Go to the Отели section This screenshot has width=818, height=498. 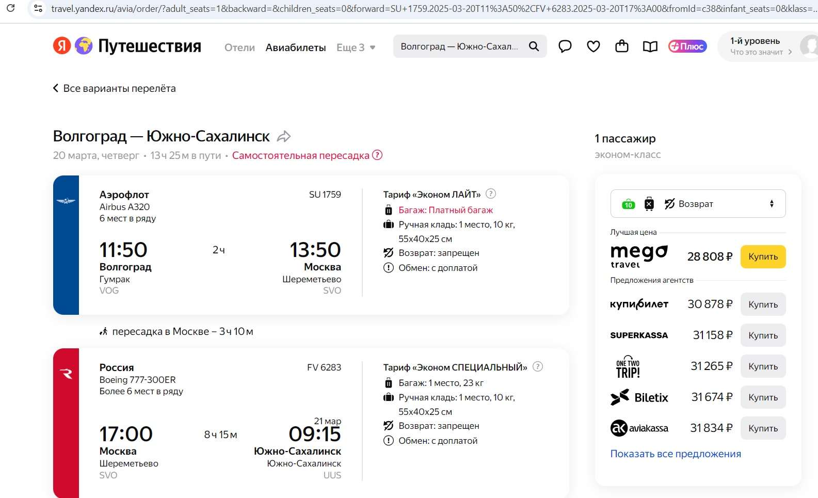[239, 47]
